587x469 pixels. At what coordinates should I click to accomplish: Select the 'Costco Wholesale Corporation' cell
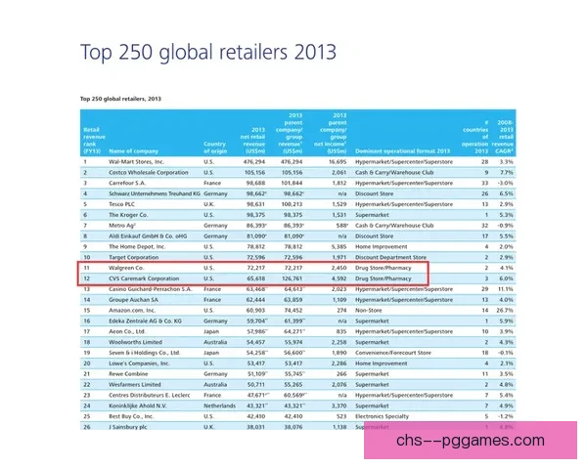tap(149, 172)
